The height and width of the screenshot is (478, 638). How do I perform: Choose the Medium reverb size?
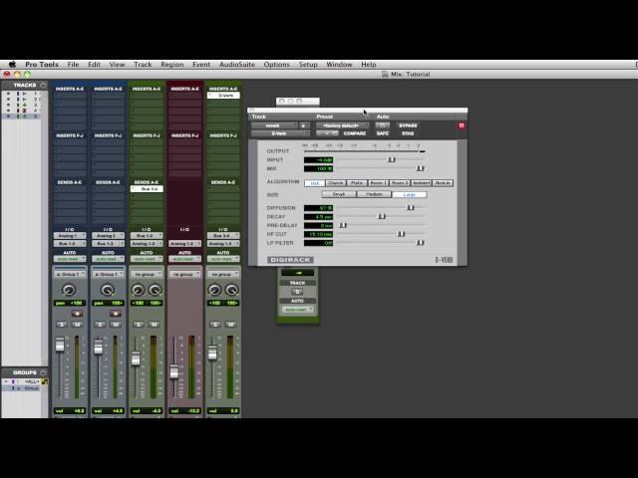click(374, 194)
